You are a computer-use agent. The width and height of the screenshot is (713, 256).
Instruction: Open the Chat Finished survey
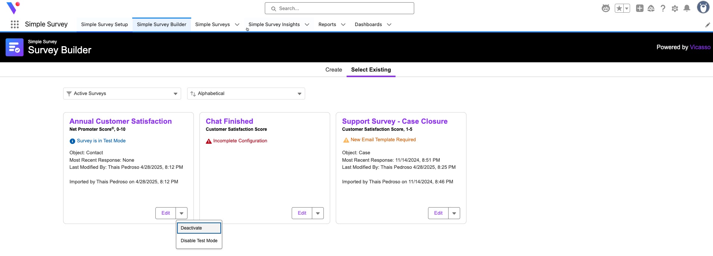tap(229, 121)
